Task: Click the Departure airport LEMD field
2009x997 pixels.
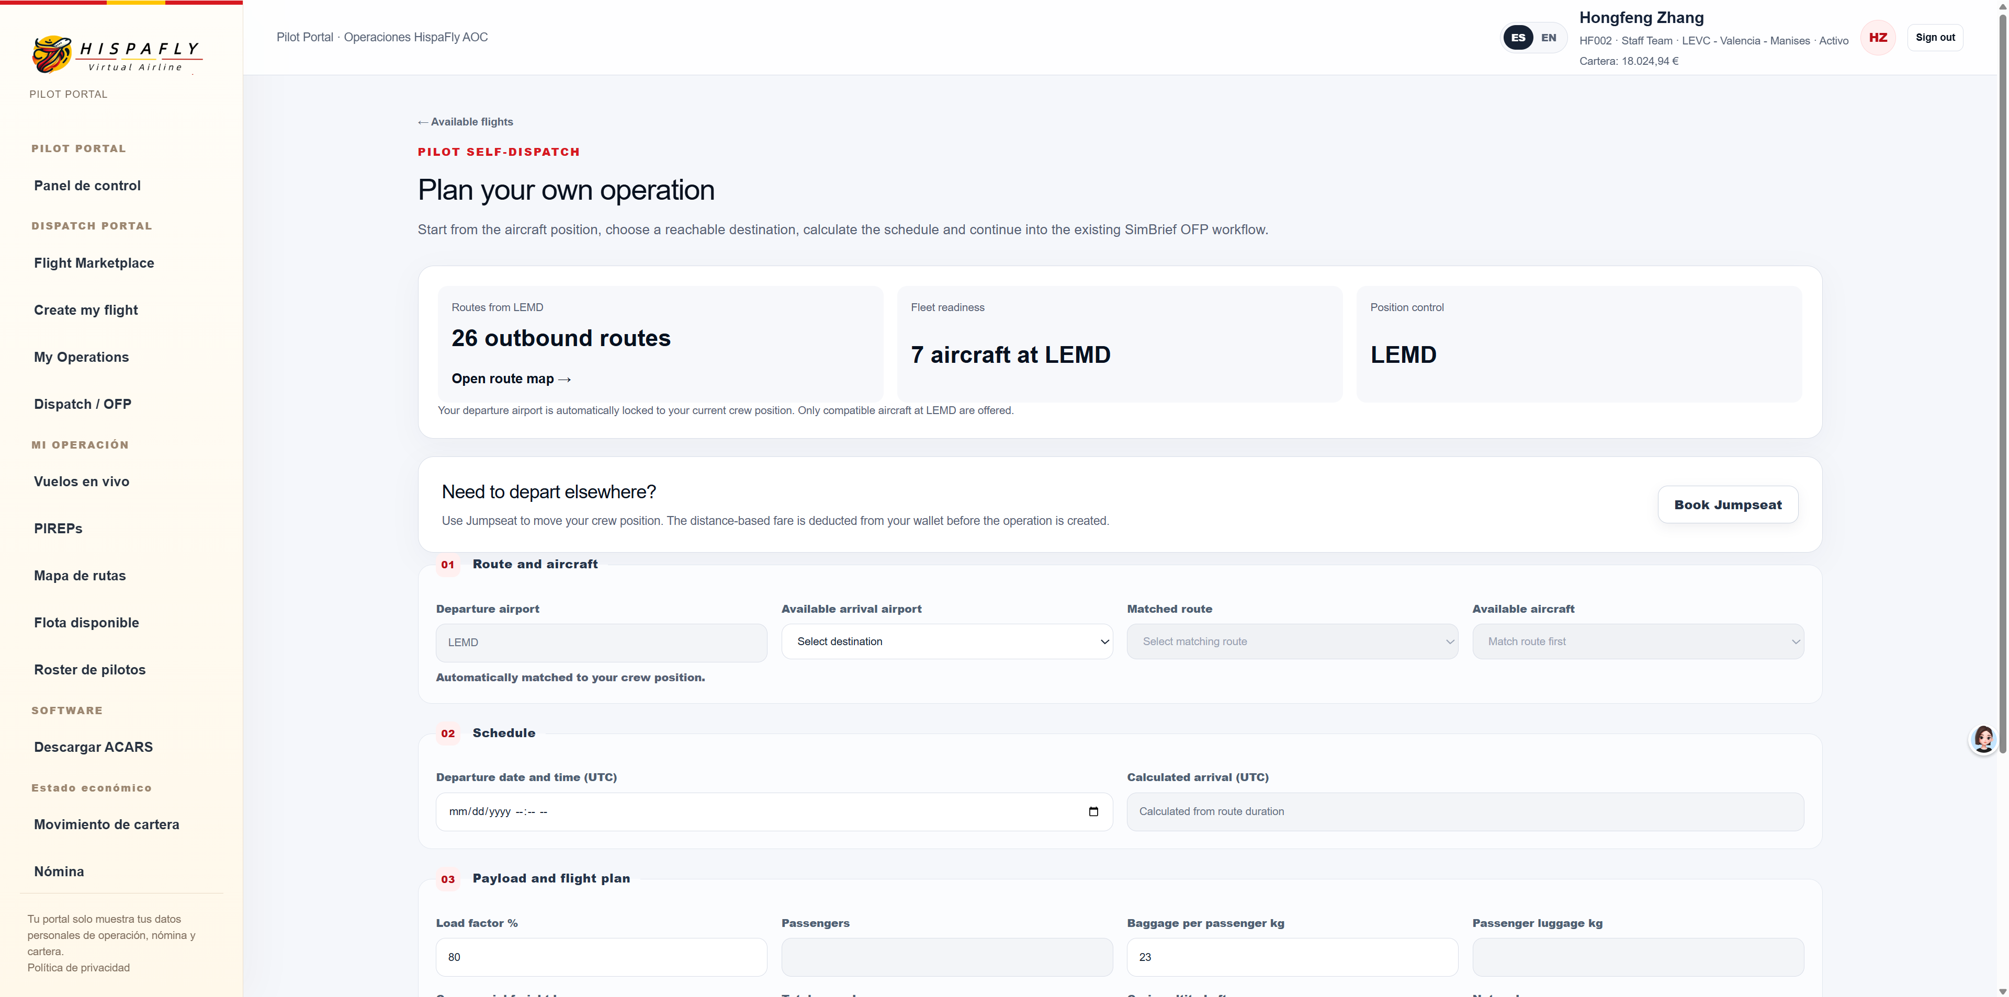Action: click(x=601, y=643)
